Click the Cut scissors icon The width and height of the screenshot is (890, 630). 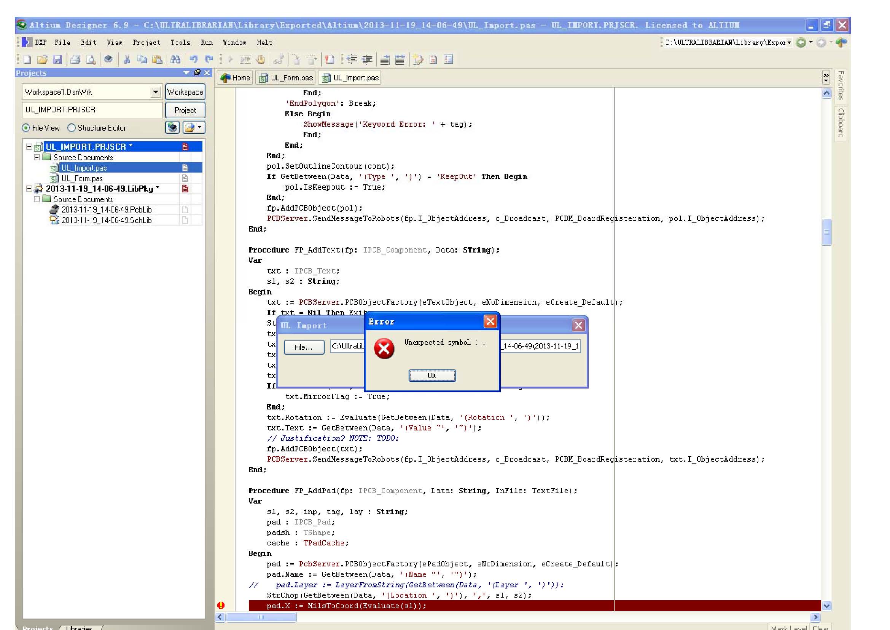(x=127, y=59)
